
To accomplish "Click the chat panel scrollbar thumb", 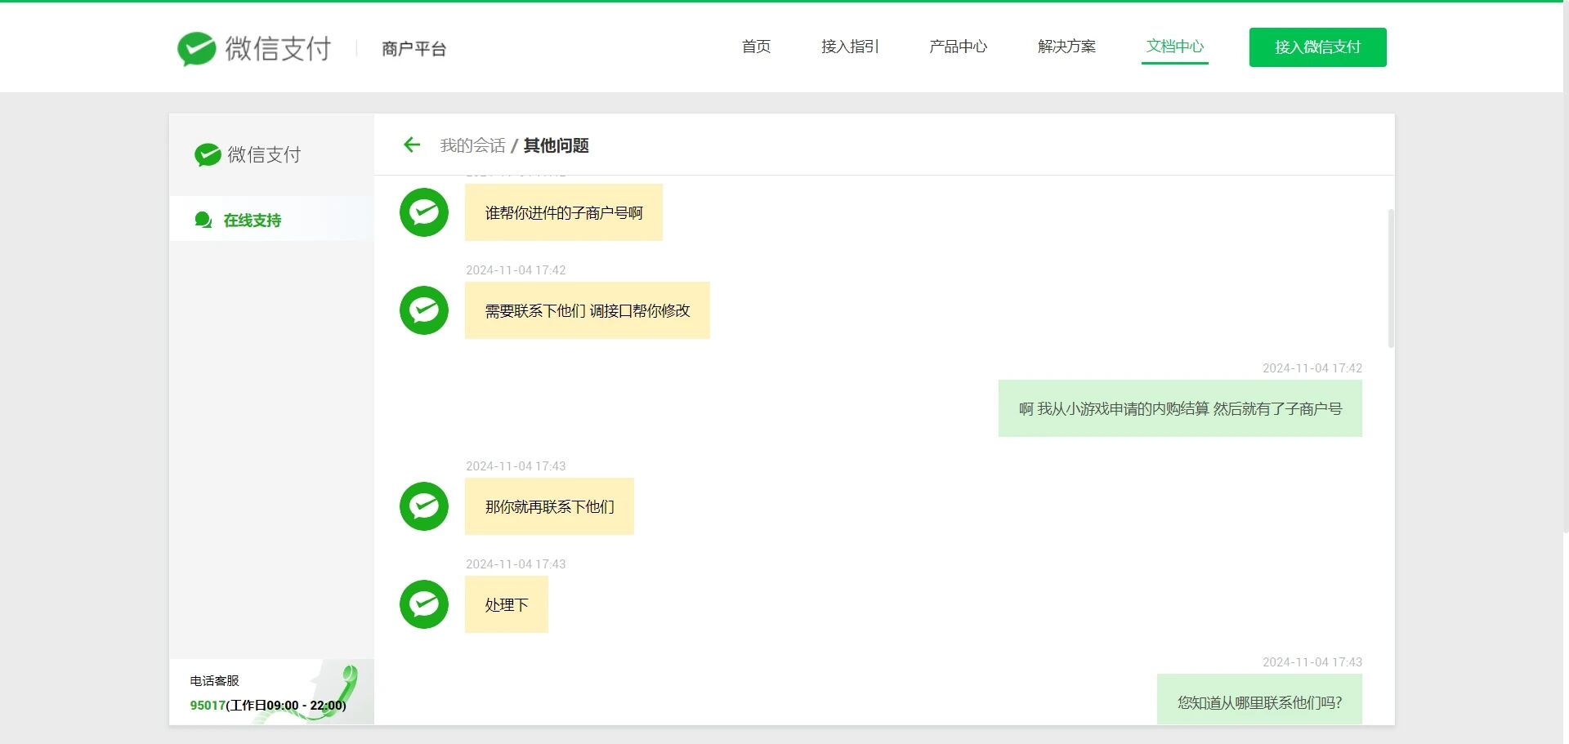I will 1391,278.
